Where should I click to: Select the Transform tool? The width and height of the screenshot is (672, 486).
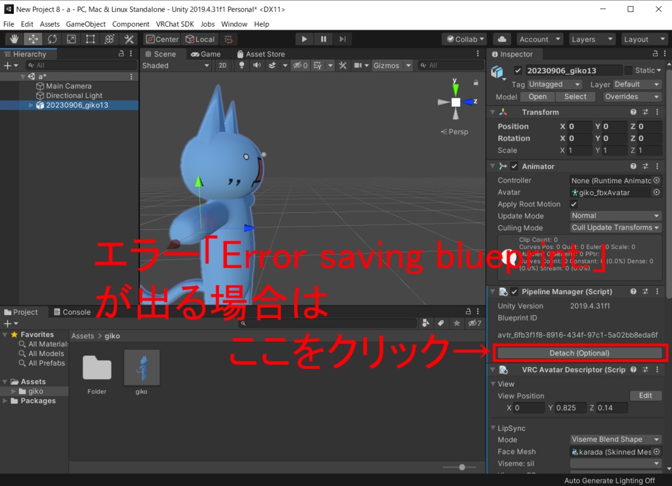pyautogui.click(x=110, y=39)
